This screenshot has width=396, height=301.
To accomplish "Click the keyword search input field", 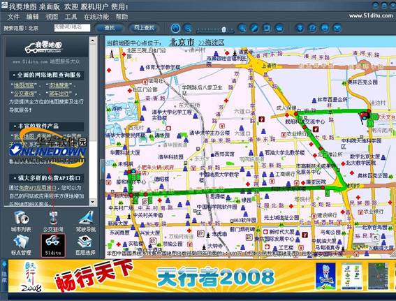I will pos(72,27).
